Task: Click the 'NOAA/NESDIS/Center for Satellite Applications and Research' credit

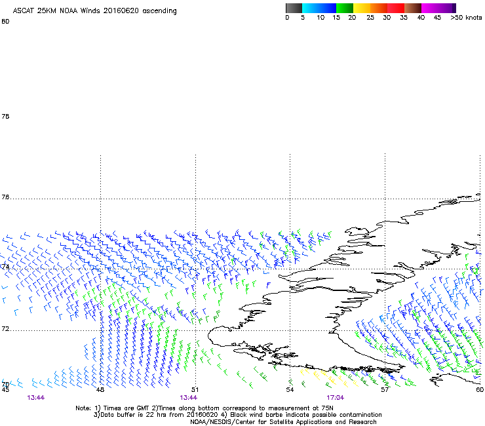Action: click(283, 422)
